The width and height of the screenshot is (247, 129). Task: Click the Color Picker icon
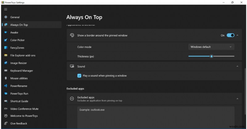(6, 40)
